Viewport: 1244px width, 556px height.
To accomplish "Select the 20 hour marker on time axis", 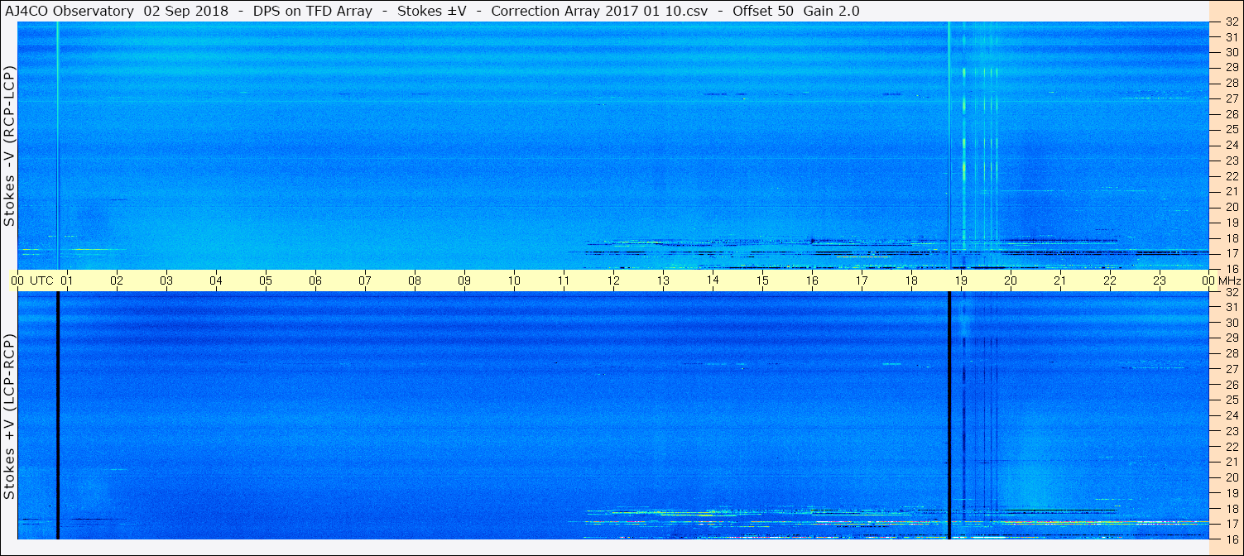I will point(1011,281).
